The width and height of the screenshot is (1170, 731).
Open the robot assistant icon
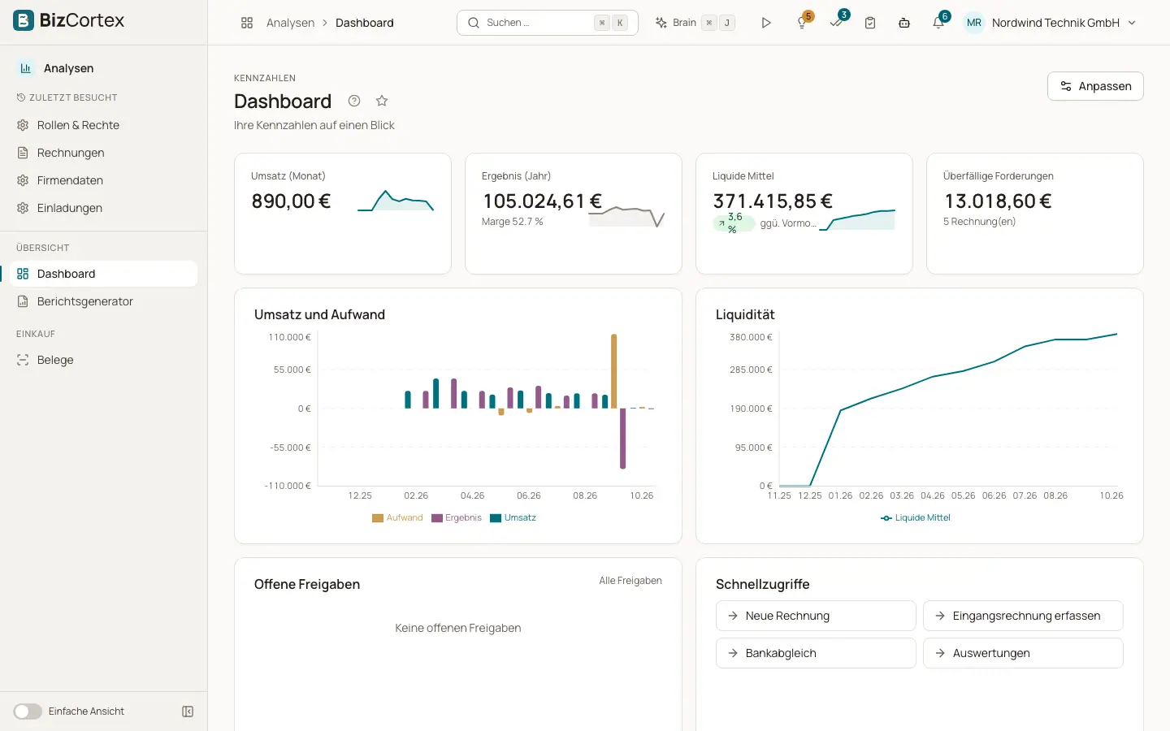click(x=904, y=23)
